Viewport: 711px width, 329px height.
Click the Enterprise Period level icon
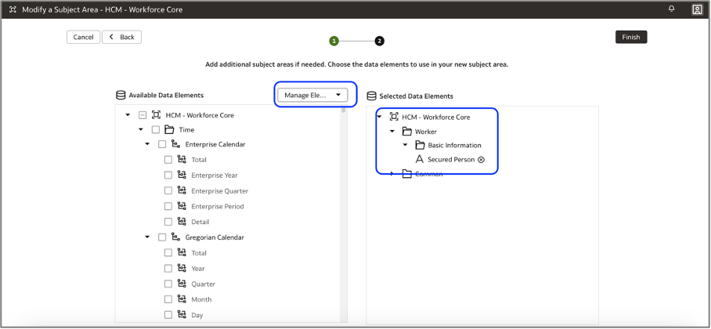(182, 206)
